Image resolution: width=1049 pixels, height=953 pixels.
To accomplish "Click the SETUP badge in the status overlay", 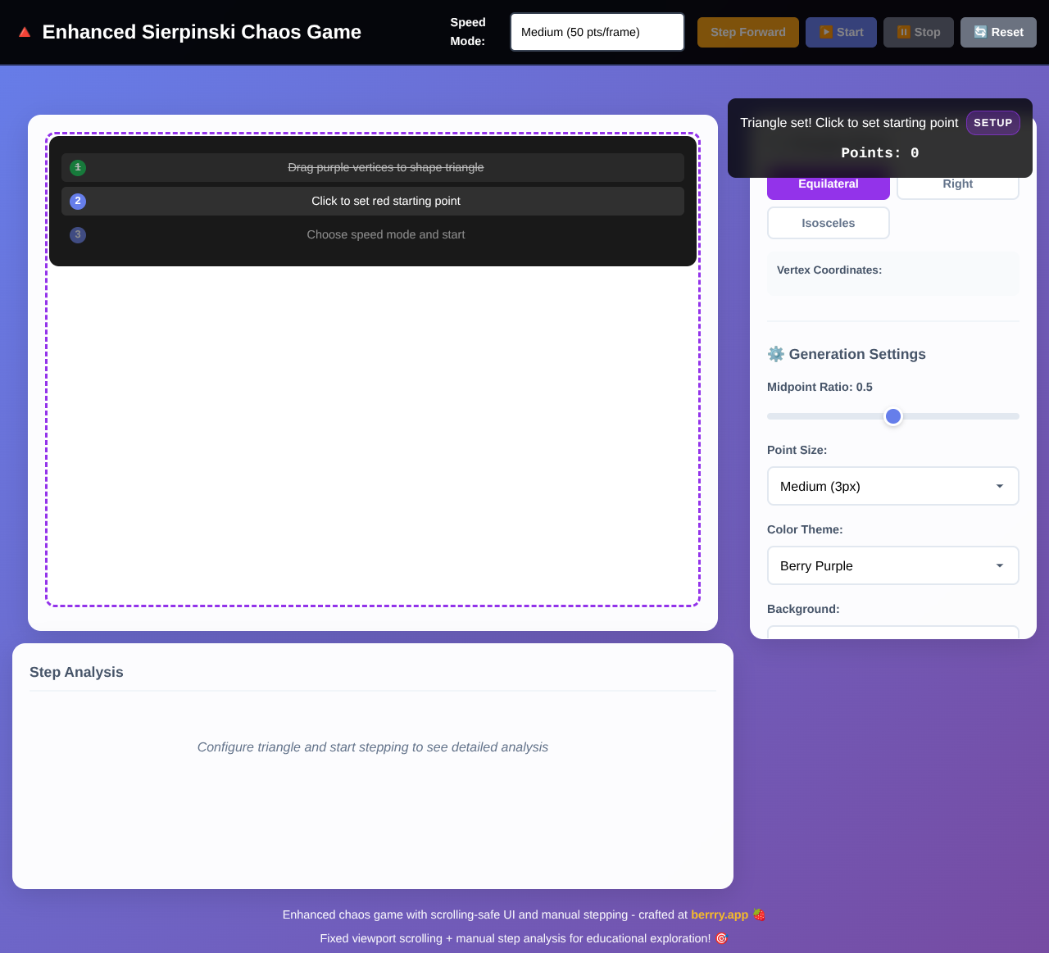I will 992,122.
